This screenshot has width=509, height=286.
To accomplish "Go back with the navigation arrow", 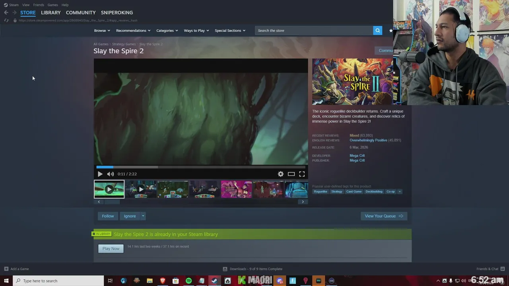I will coord(6,13).
